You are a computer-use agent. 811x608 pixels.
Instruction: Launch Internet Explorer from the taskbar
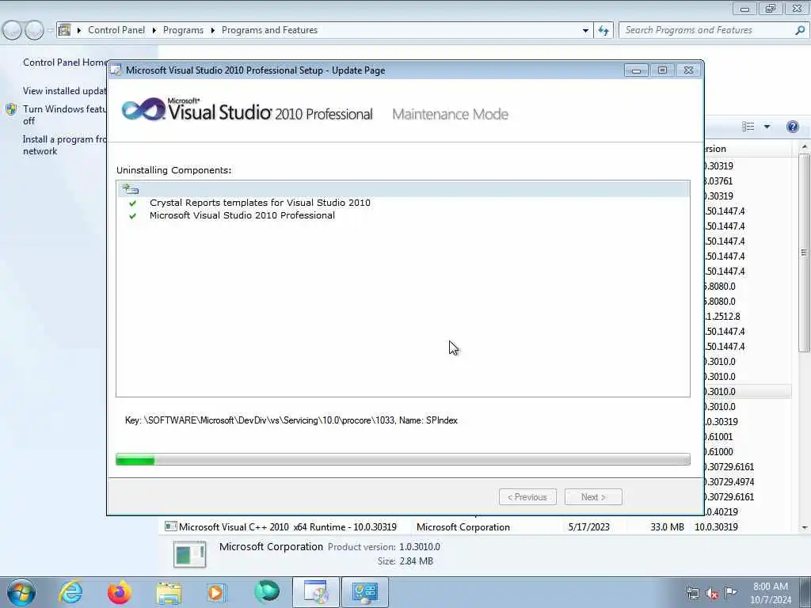click(x=70, y=592)
